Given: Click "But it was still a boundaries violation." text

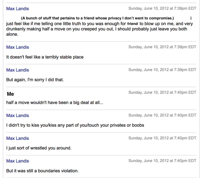Looking at the screenshot, I should [42, 171].
